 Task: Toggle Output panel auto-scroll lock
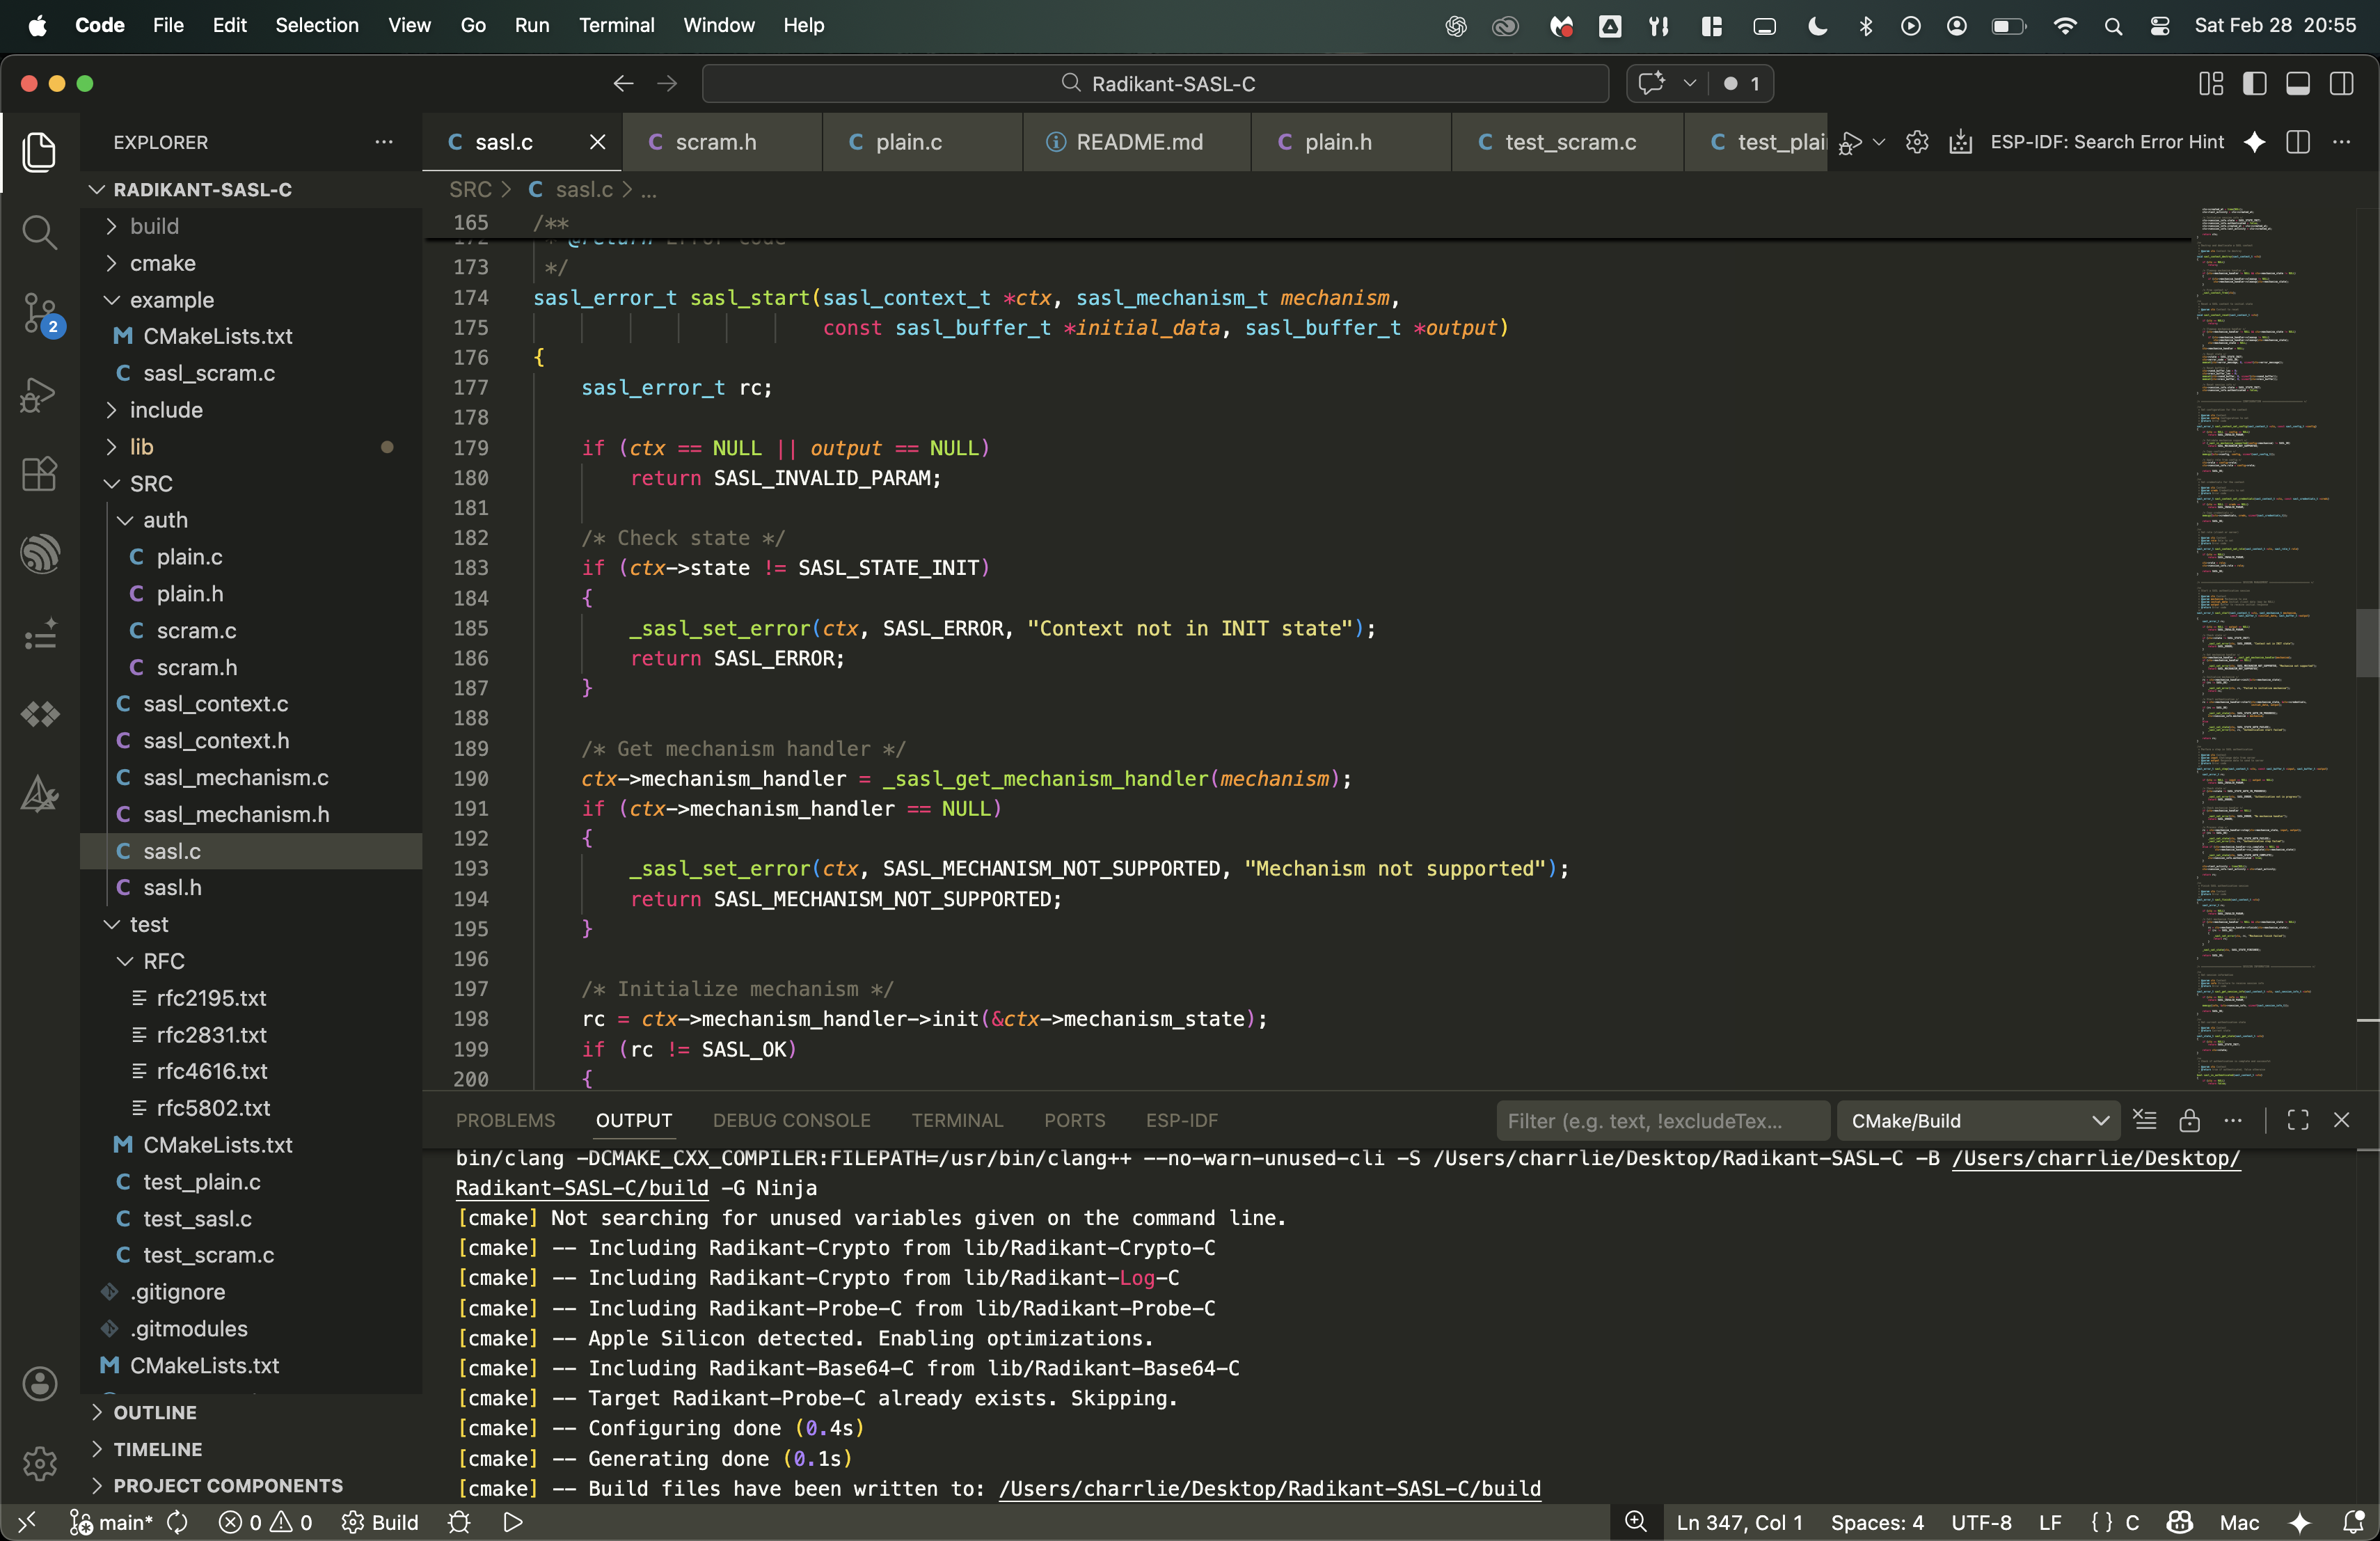click(2189, 1120)
